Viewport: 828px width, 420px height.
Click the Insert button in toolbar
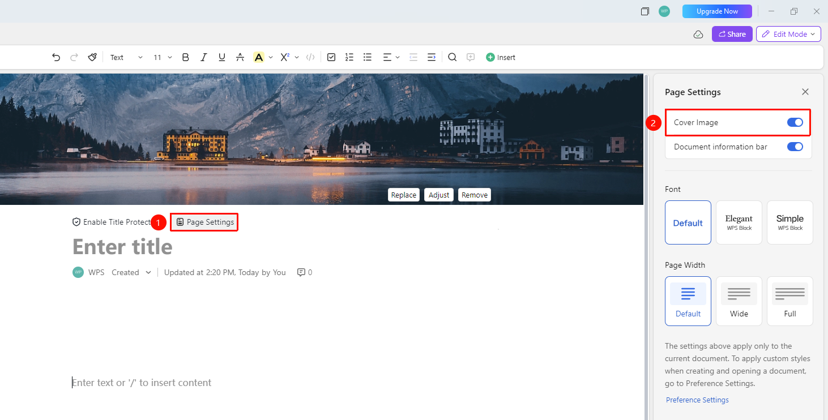(501, 57)
